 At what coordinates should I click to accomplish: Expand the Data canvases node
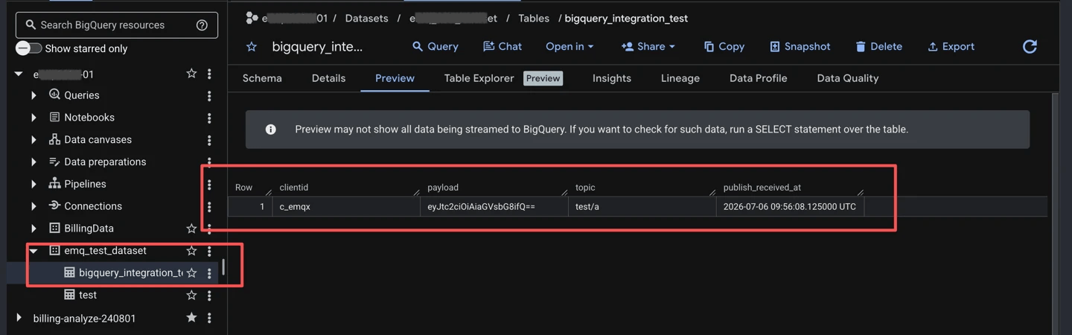(x=33, y=140)
